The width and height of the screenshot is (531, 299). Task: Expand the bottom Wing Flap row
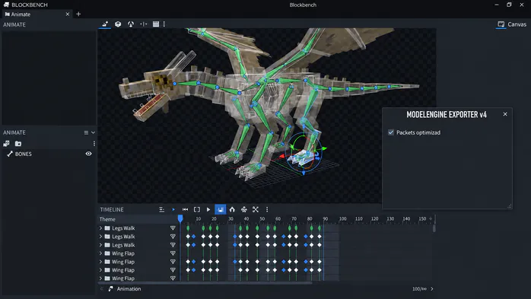point(100,278)
